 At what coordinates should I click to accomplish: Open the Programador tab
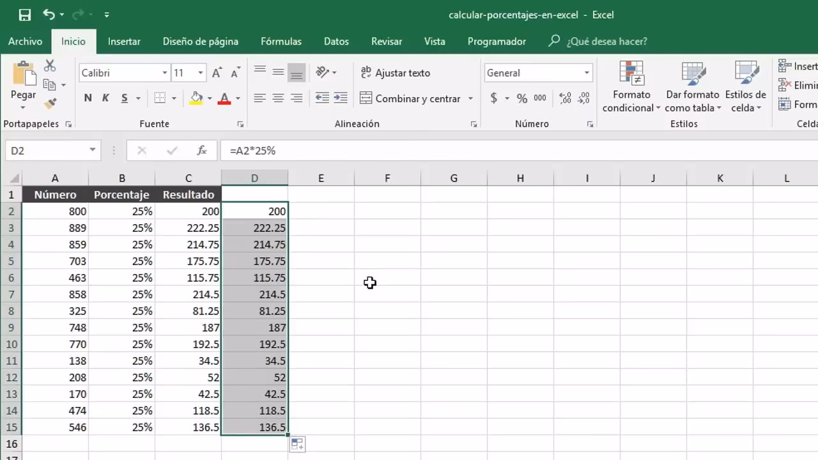(x=496, y=41)
